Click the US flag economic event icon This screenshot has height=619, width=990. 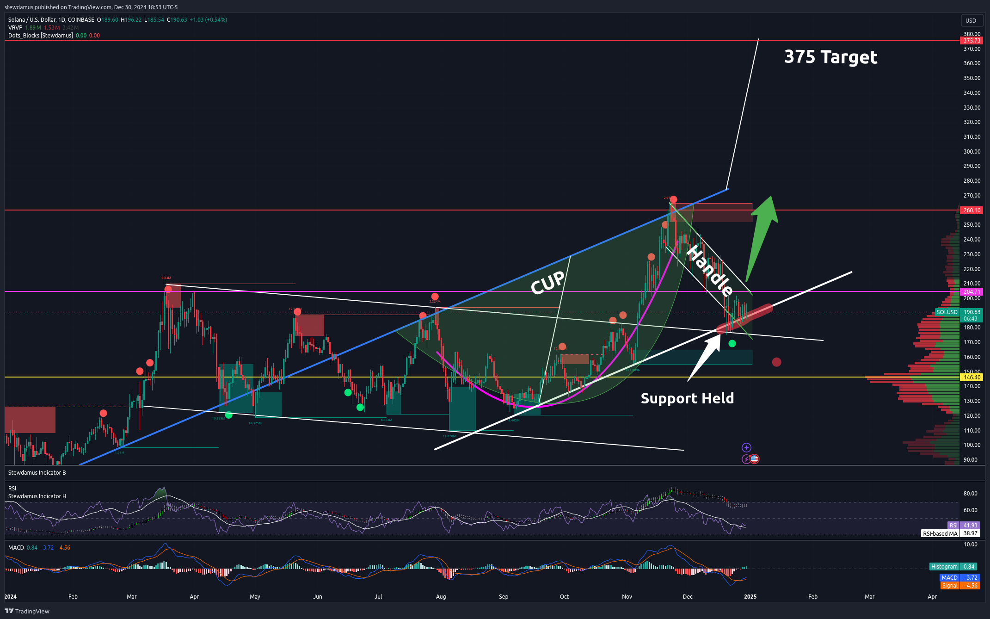tap(755, 459)
